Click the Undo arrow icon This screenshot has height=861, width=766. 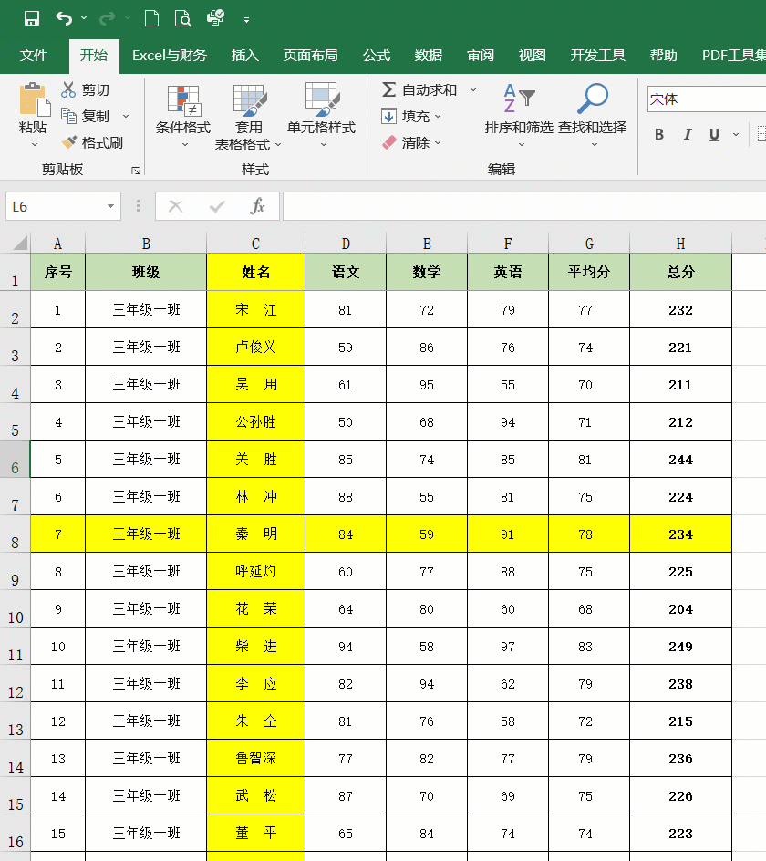(x=64, y=18)
